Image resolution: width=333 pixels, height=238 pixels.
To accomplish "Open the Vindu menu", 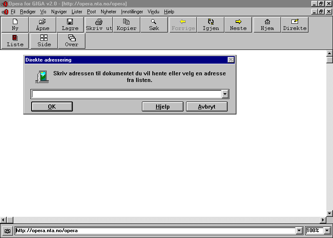I will coord(153,12).
